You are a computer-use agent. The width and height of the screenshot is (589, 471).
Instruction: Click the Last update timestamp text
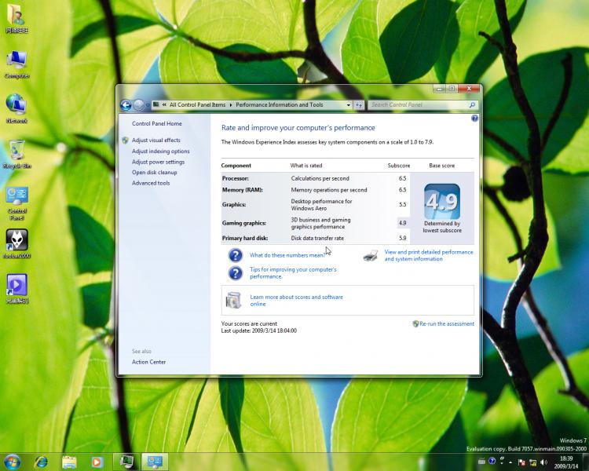coord(259,331)
